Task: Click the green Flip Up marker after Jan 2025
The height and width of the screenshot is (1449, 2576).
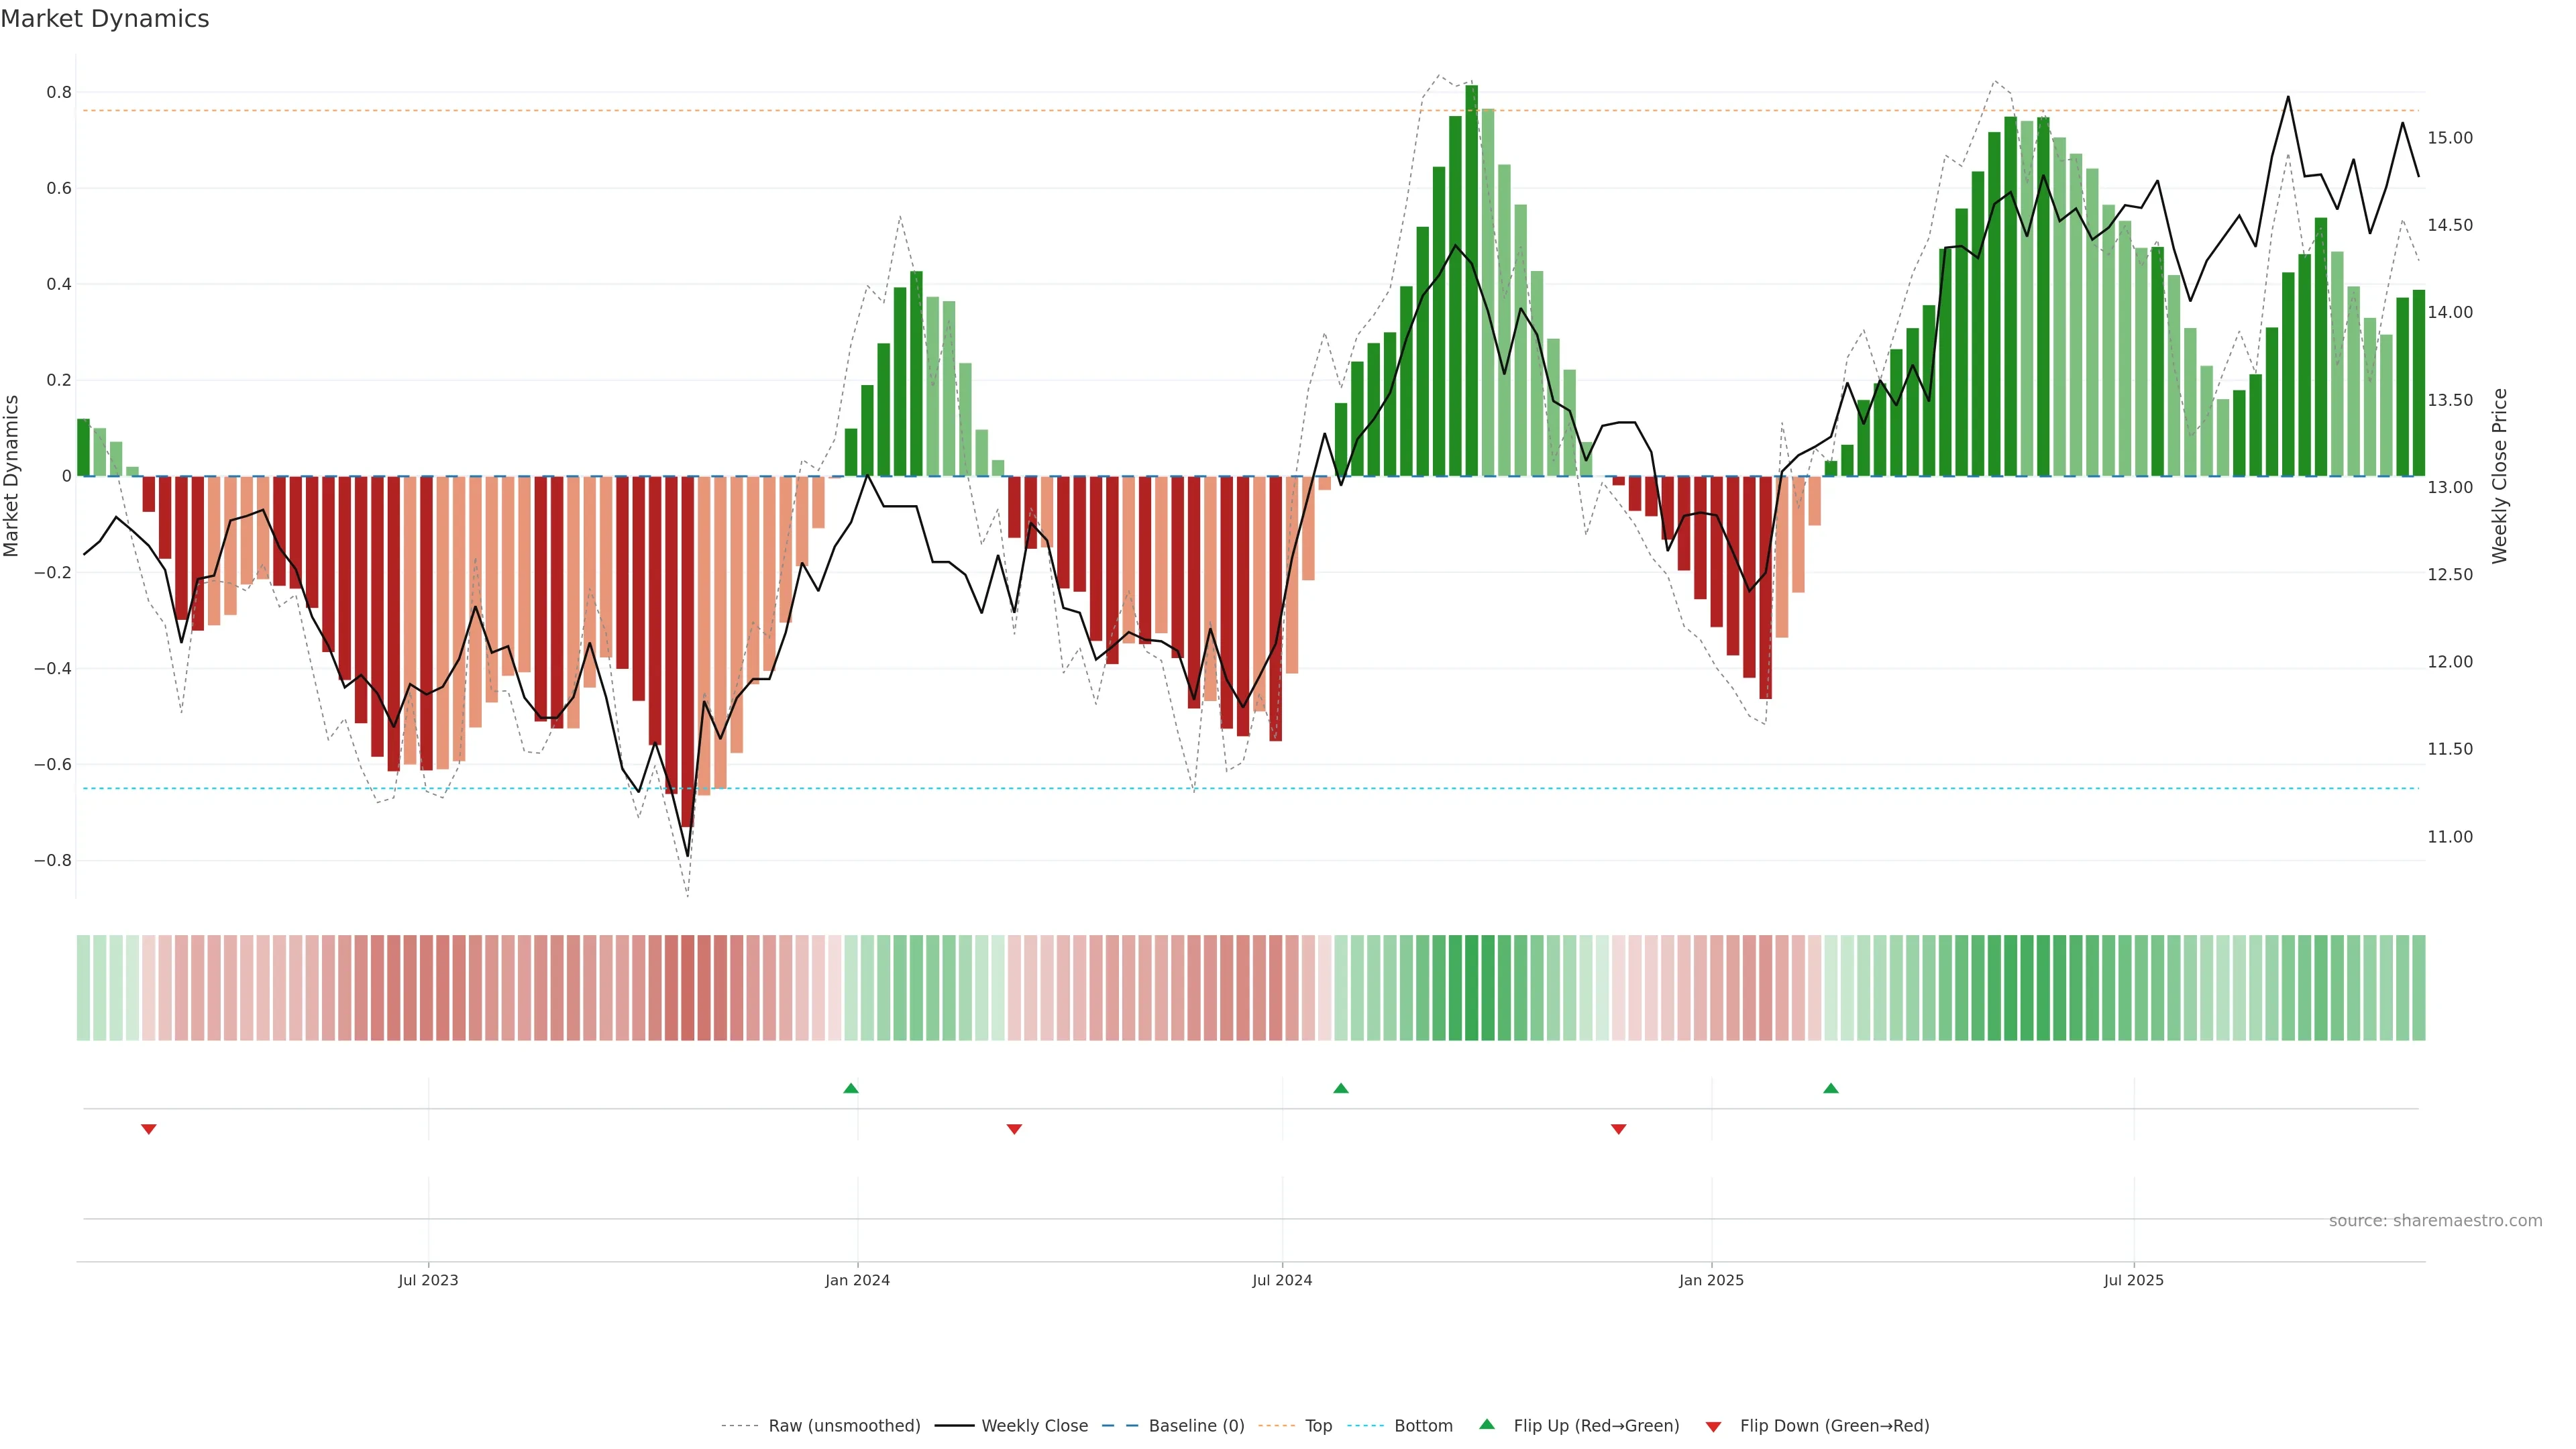Action: pos(1830,1088)
